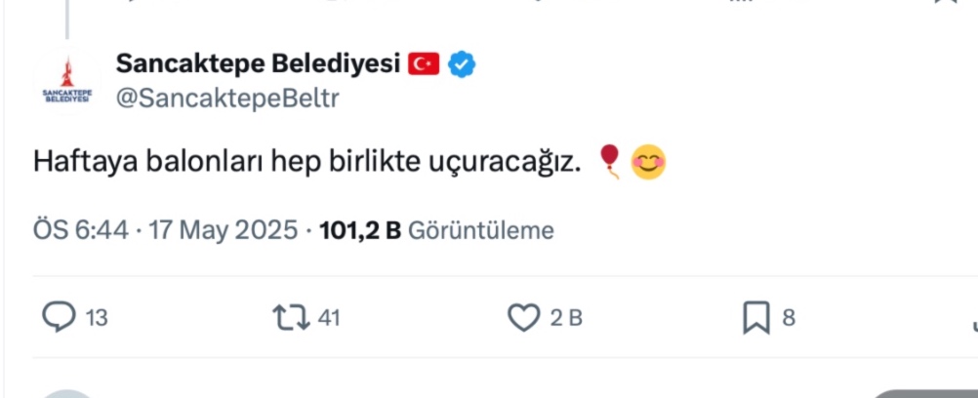Click the bookmark count 8
This screenshot has width=978, height=398.
(789, 318)
